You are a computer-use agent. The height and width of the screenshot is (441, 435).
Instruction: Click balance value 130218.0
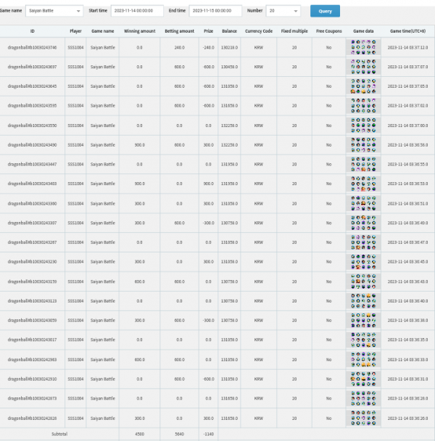(229, 48)
